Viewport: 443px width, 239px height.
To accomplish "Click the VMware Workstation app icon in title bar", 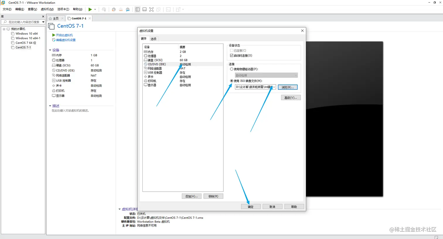I will [3, 3].
